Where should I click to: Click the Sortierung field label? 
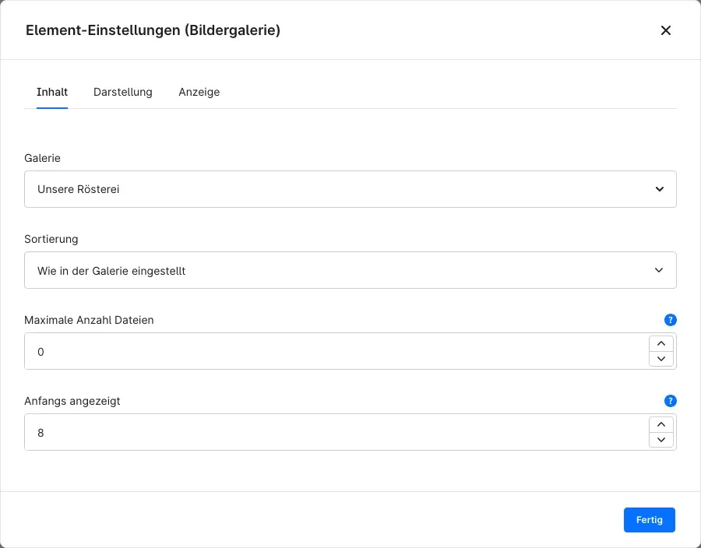pyautogui.click(x=51, y=239)
